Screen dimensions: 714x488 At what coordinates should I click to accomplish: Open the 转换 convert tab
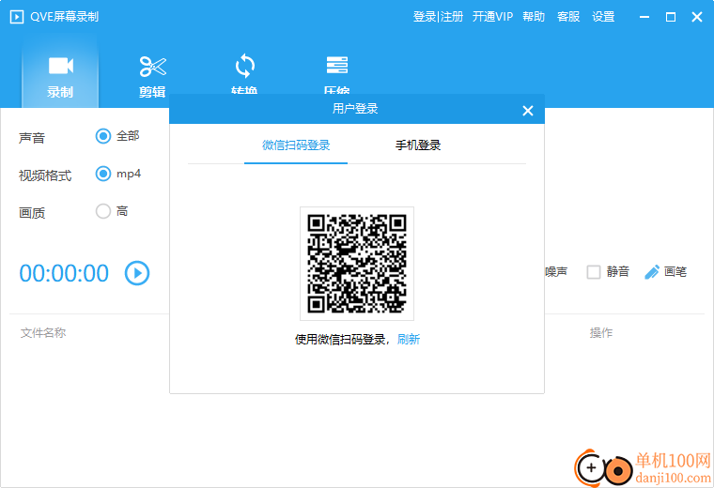(244, 74)
